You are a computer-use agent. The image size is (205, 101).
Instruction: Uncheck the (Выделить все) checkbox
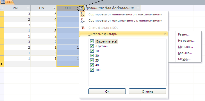coord(92,41)
